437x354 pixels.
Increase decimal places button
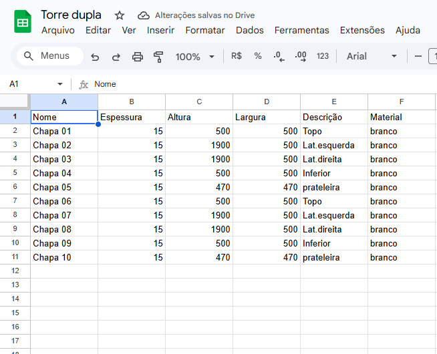tap(301, 56)
